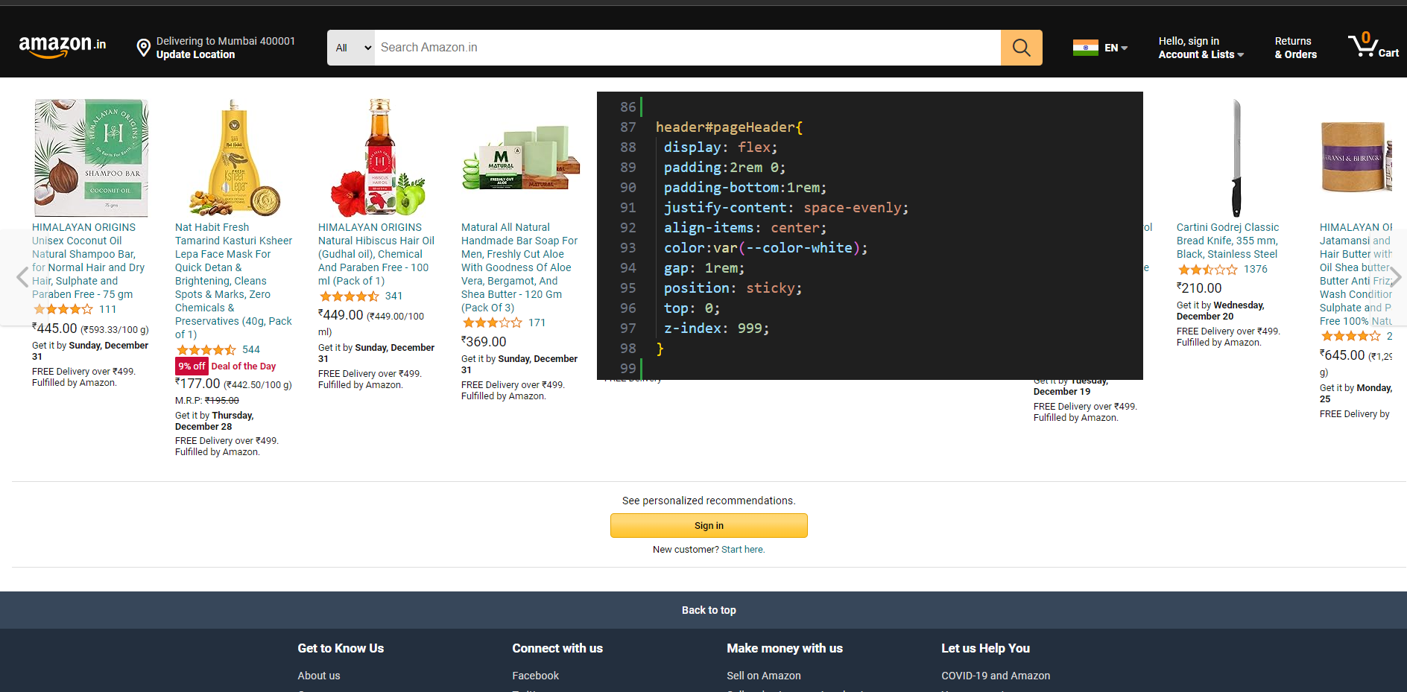Click star rating with 171 reviews
The image size is (1407, 692).
pos(493,323)
